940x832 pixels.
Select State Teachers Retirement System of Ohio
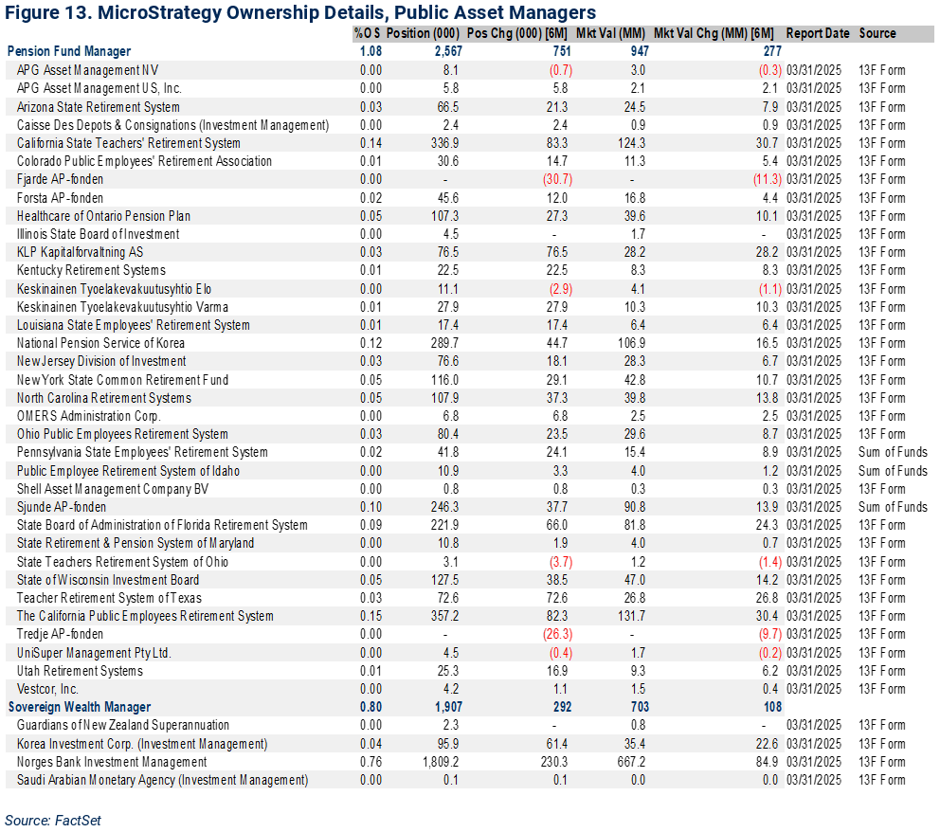pos(122,562)
